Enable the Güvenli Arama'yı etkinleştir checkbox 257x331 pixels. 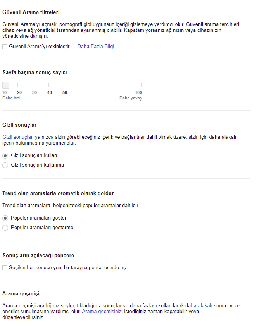(5, 47)
